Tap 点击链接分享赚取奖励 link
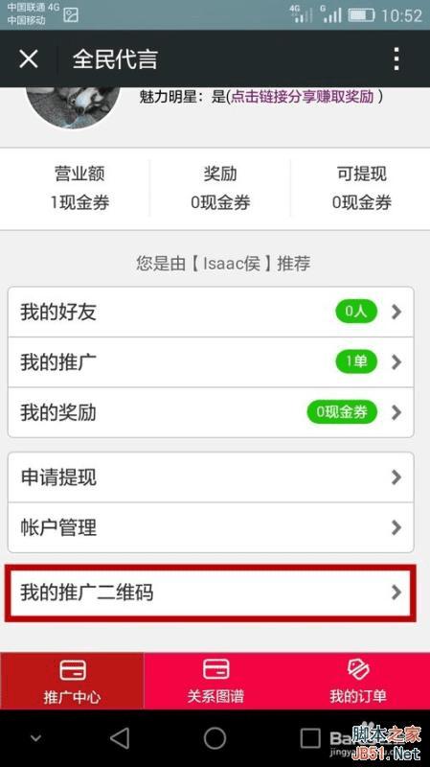This screenshot has width=430, height=767. [302, 97]
